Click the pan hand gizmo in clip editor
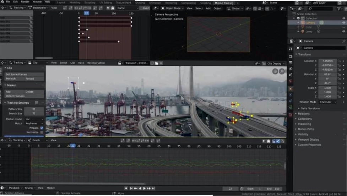Screen dimensions: 347x196 pyautogui.click(x=275, y=71)
